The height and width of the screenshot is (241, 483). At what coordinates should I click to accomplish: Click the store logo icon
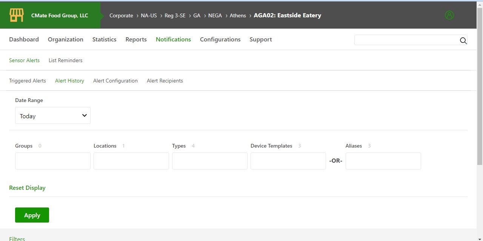pos(17,15)
